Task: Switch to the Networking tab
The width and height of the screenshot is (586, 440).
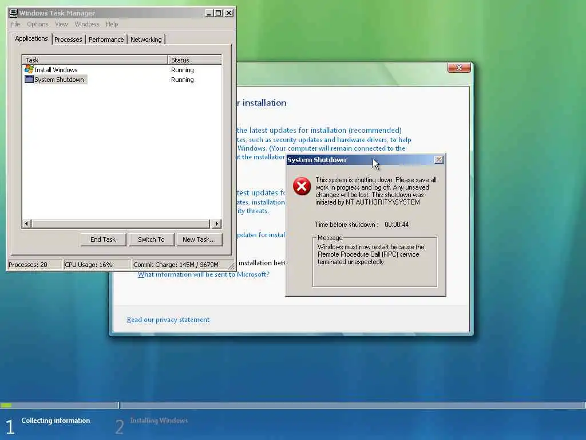Action: coord(146,40)
